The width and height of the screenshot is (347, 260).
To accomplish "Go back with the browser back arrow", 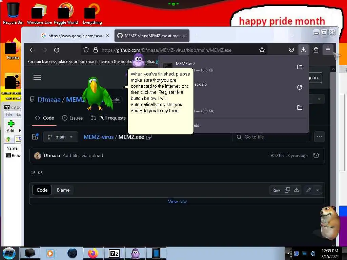I will (32, 50).
